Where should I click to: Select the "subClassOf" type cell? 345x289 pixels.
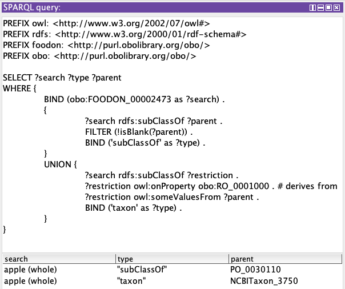tap(142, 270)
